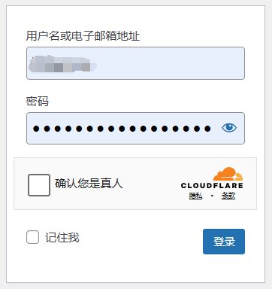Click the dot separator between 隐私 and 条款

[x=212, y=196]
